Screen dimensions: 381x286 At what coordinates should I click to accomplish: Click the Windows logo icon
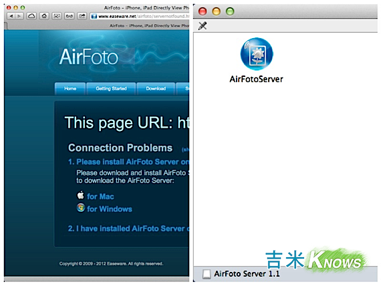81,208
